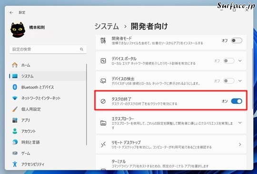Screen dimensions: 257x174
Task: Open the 橋本和則 account name
Action: (x=37, y=27)
